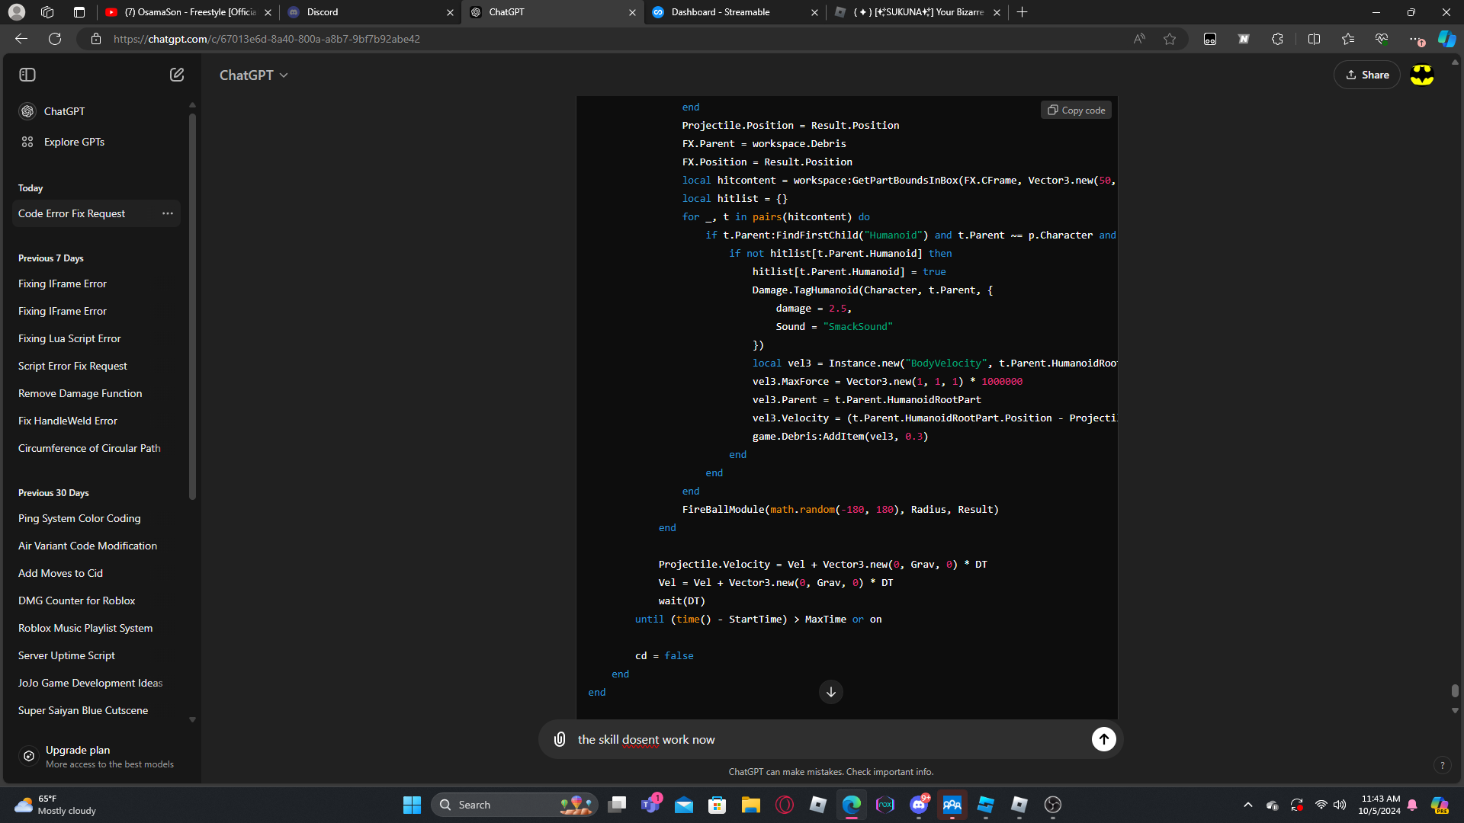
Task: Open user profile avatar menu
Action: tap(1422, 75)
